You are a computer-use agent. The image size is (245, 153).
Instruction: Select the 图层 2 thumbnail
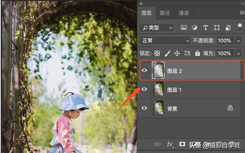coord(158,70)
